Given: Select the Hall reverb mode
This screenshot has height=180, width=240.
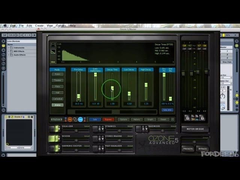Looking at the screenshot, I should [x=57, y=93].
